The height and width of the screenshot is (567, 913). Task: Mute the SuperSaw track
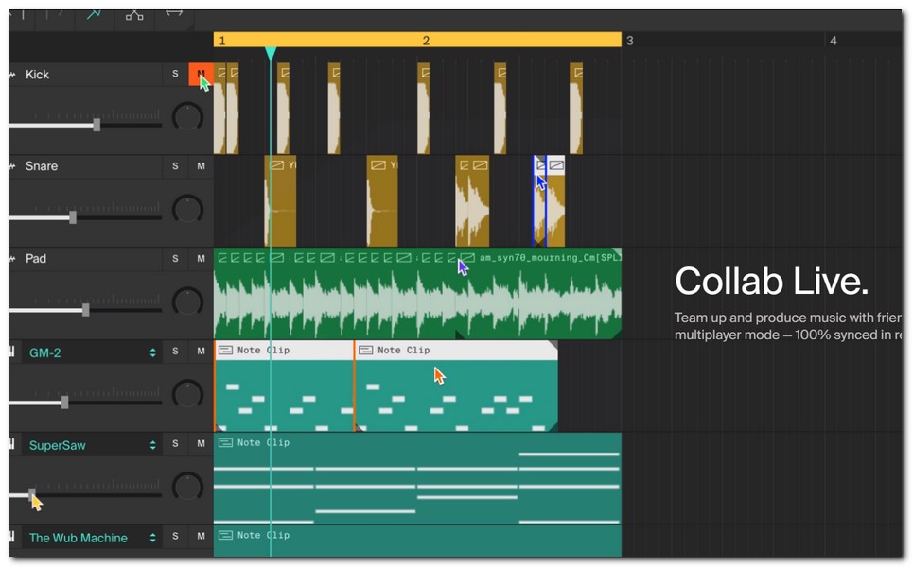point(200,444)
